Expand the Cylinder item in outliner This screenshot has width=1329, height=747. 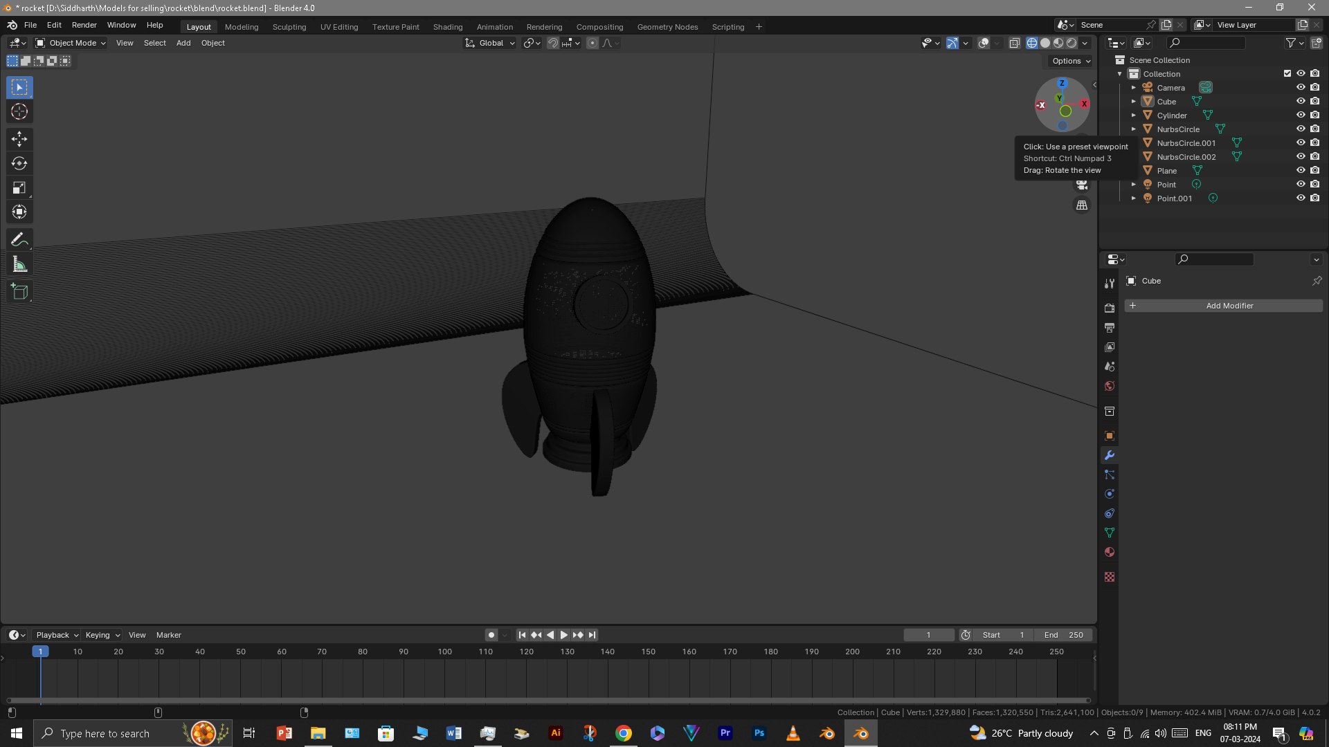point(1134,116)
